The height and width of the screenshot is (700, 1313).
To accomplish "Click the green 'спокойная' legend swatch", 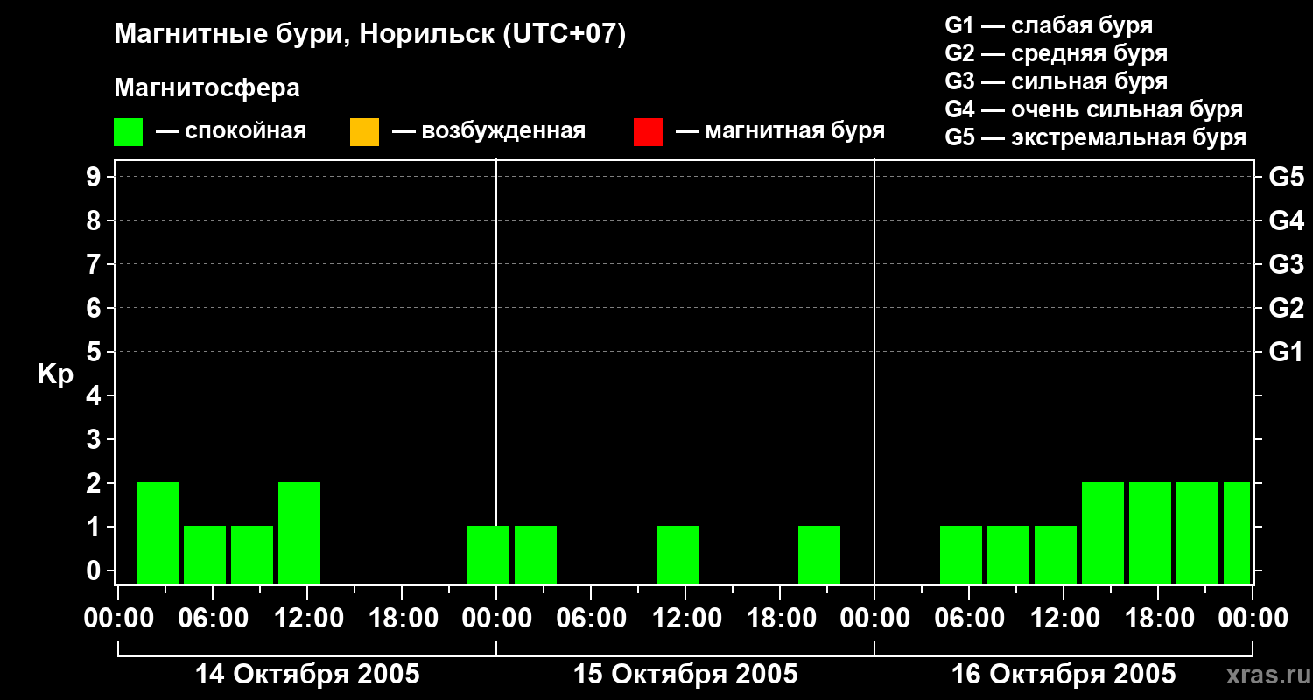I will [x=128, y=132].
